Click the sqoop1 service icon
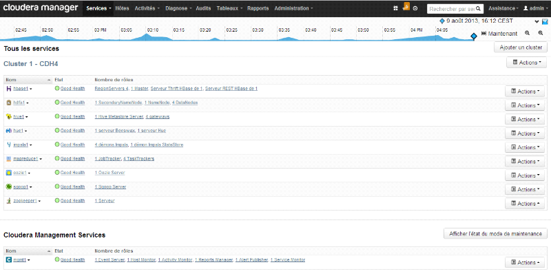This screenshot has width=551, height=278. [x=9, y=186]
